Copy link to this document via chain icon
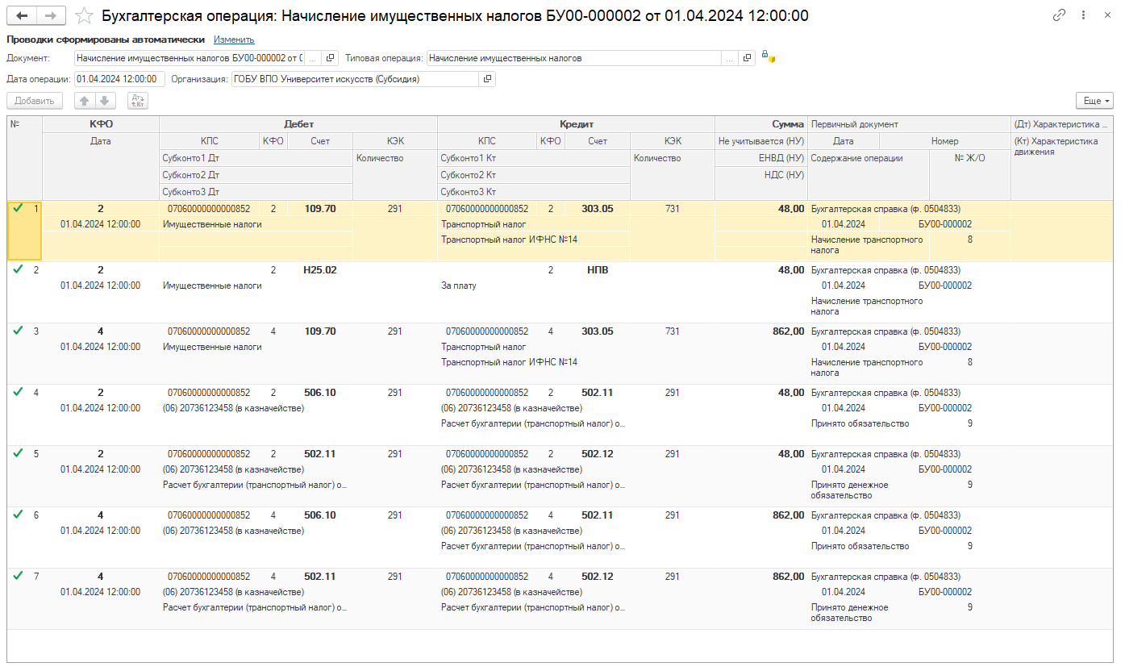The height and width of the screenshot is (671, 1125). point(1060,15)
